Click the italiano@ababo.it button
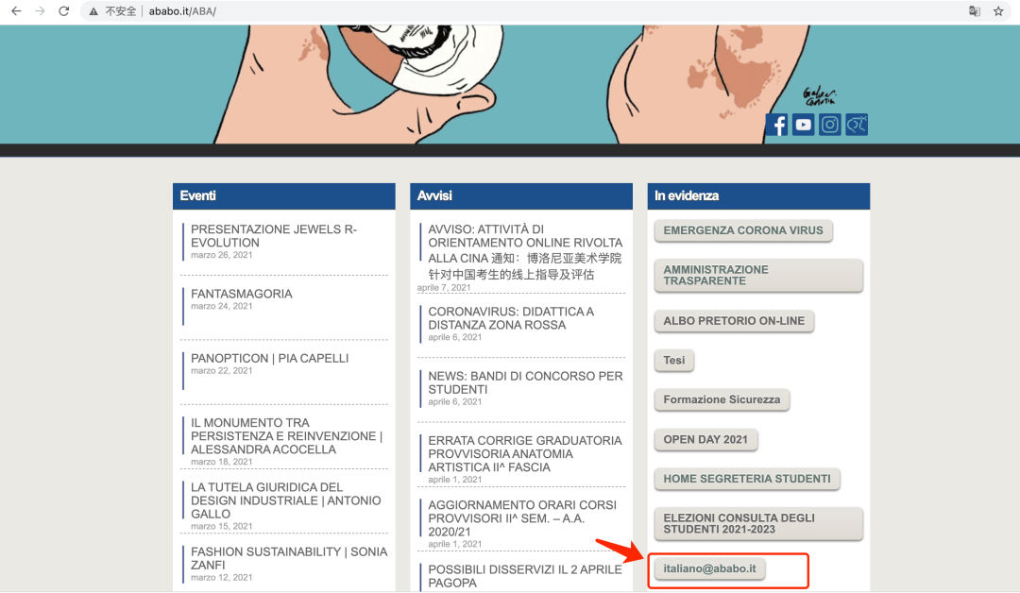This screenshot has height=593, width=1020. click(709, 569)
